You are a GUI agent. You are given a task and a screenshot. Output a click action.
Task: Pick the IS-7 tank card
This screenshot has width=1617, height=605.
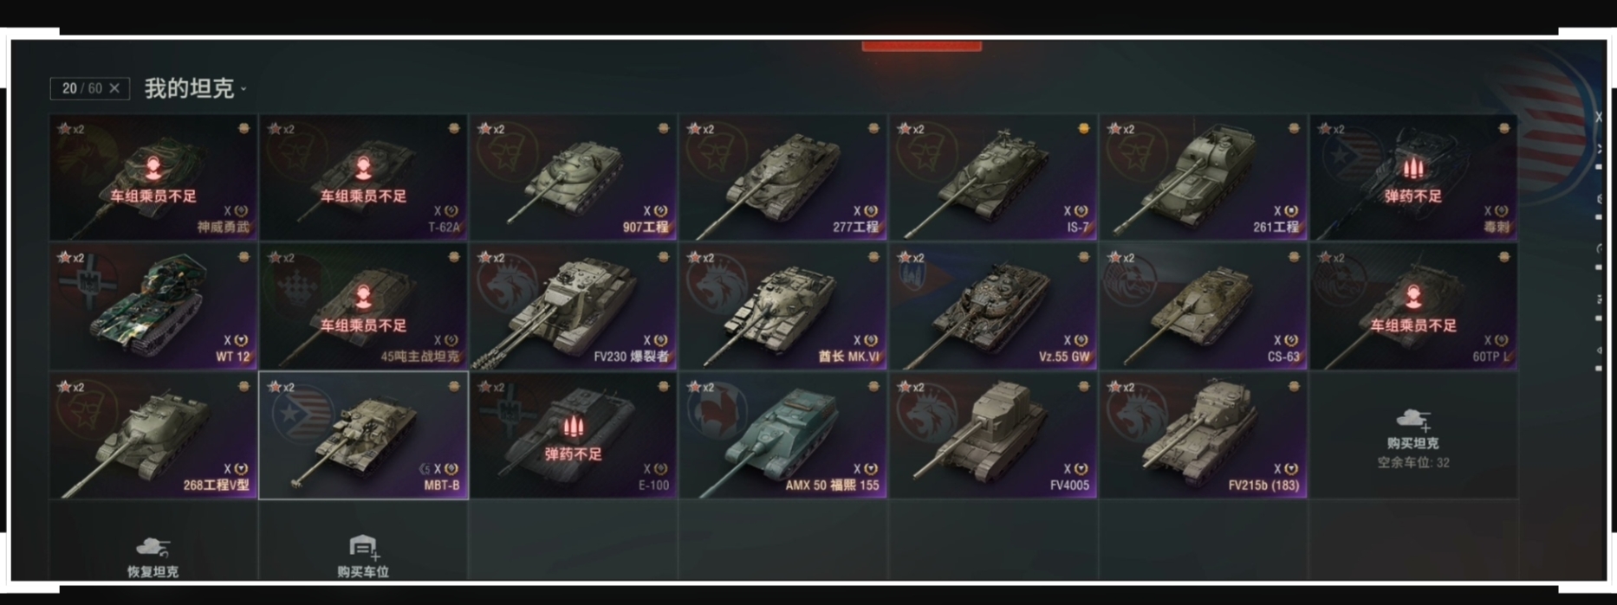pyautogui.click(x=993, y=177)
